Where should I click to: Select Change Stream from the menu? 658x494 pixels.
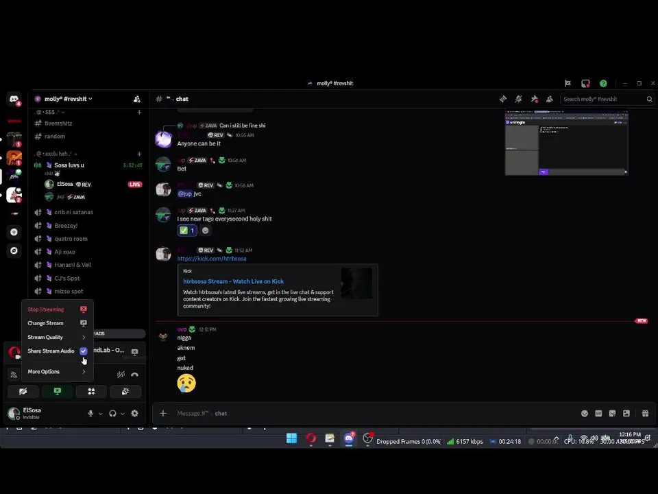[57, 323]
